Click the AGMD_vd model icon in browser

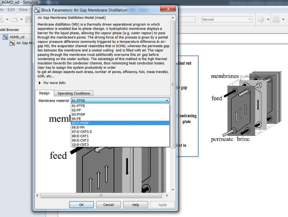5,37
